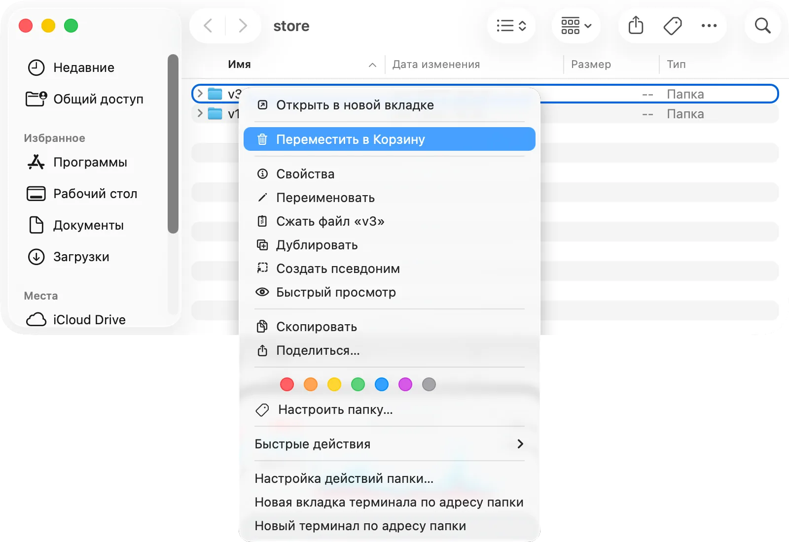789x542 pixels.
Task: Select the v3 folder icon
Action: click(215, 94)
